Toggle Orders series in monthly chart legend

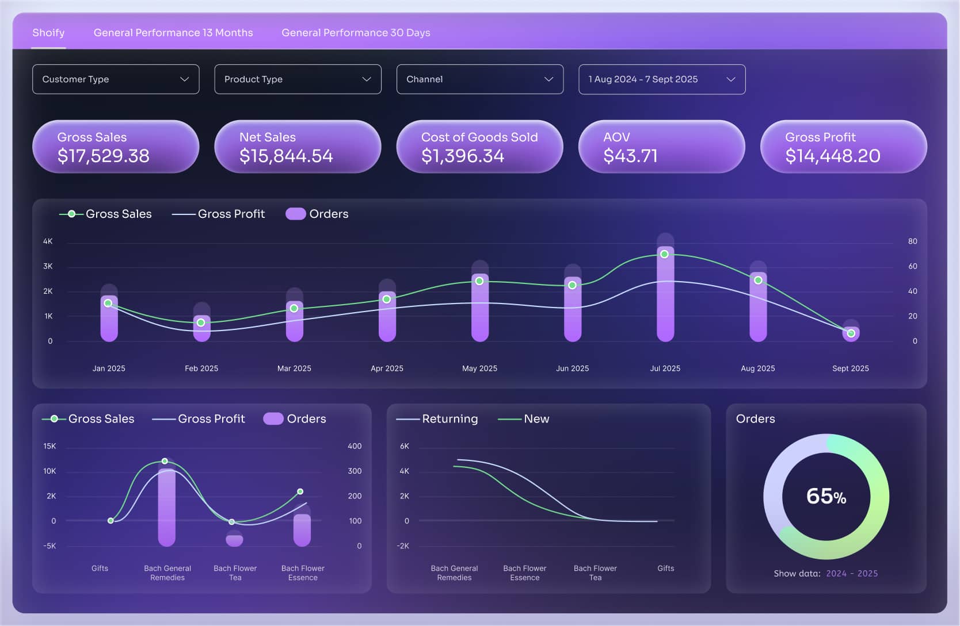tap(317, 214)
